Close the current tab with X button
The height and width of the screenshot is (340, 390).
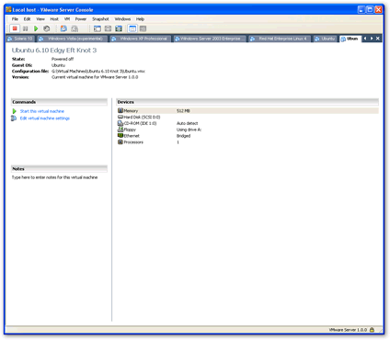click(x=378, y=39)
